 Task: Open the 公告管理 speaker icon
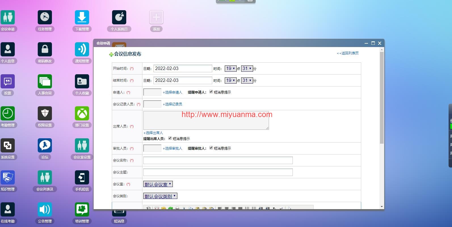[x=45, y=209]
